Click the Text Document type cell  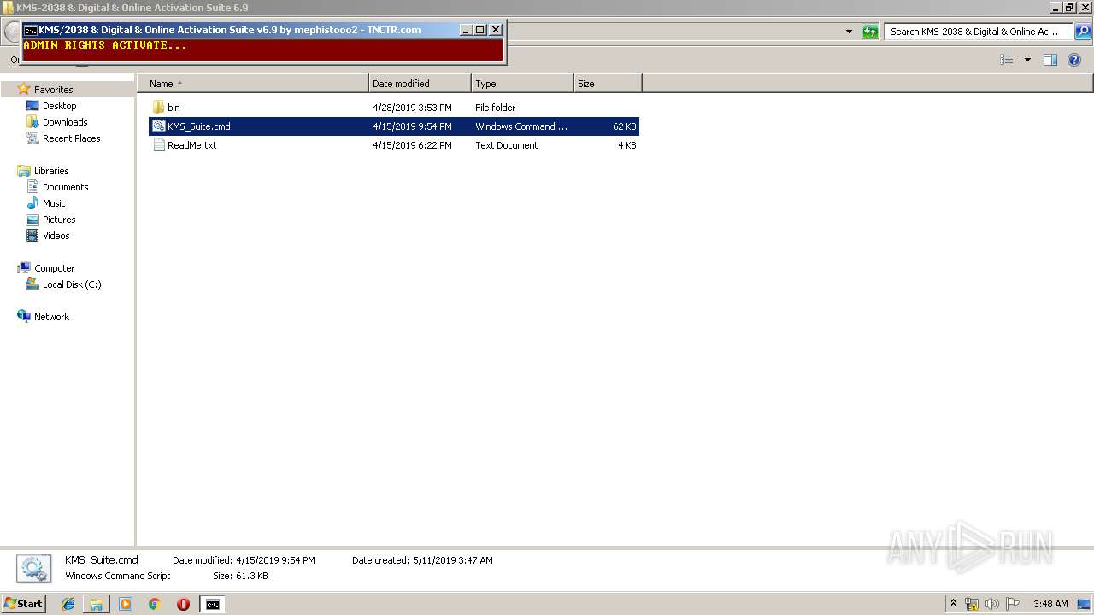click(x=507, y=145)
